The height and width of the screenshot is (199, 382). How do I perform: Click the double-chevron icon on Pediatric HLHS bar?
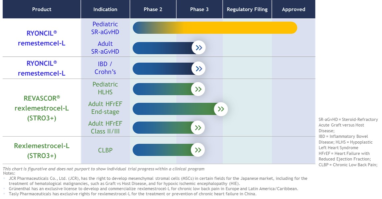click(x=198, y=89)
